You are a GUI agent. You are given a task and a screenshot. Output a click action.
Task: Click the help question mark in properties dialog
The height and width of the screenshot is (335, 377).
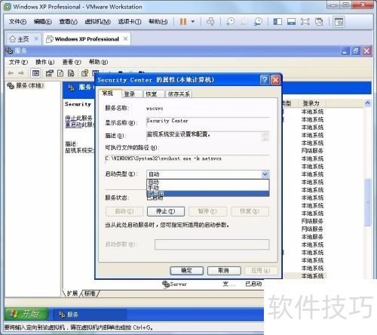tap(265, 80)
